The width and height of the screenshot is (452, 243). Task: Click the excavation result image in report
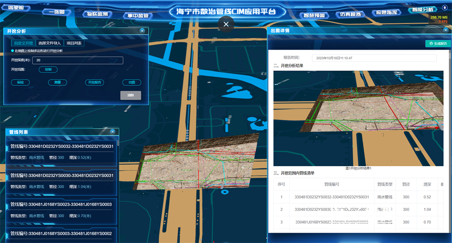coord(358,118)
